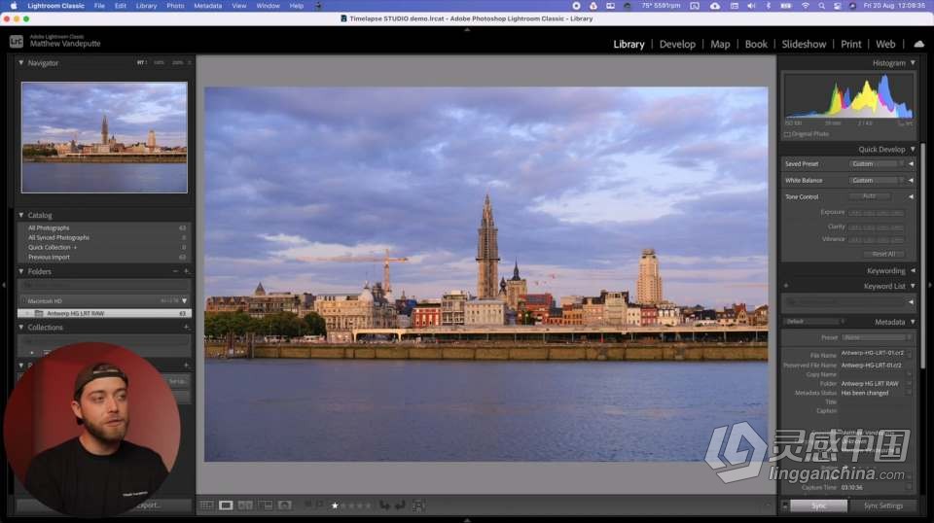
Task: Expand Macintosh HD volume dropdown
Action: point(185,301)
